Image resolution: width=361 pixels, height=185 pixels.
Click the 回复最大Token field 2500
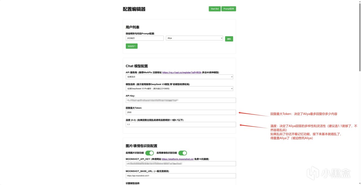coord(181,112)
